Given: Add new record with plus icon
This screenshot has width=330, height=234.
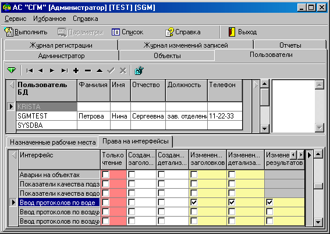Looking at the screenshot, I should 76,71.
